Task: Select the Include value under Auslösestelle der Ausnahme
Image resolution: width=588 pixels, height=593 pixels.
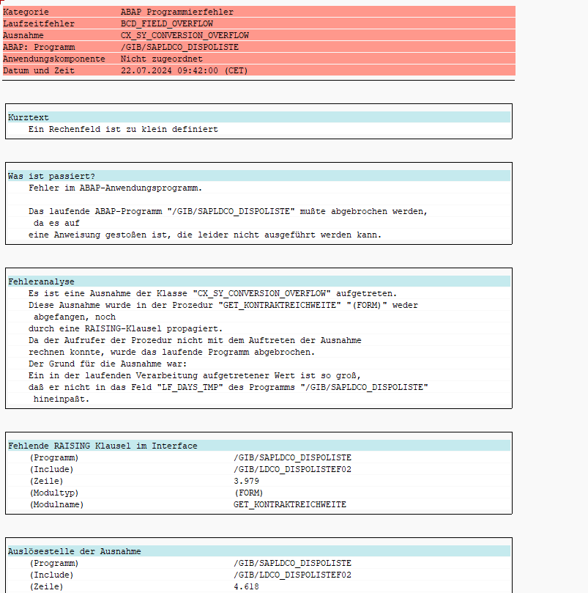Action: pyautogui.click(x=292, y=575)
